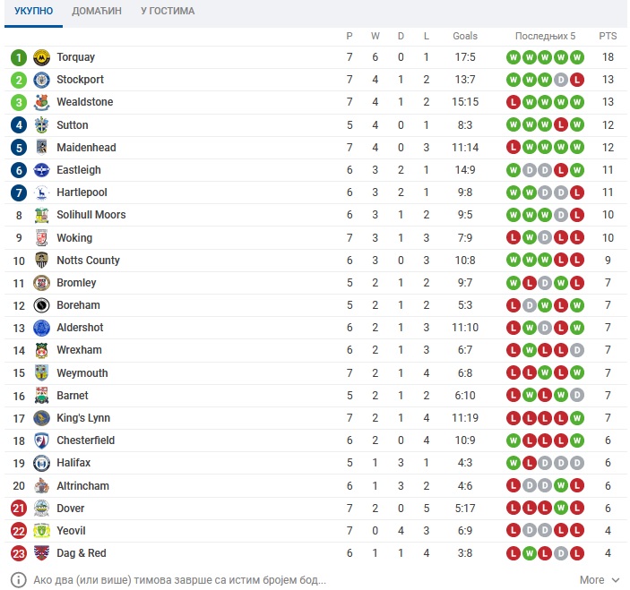Viewport: 630px width, 590px height.
Task: Open the King's Lynn team link
Action: click(83, 418)
